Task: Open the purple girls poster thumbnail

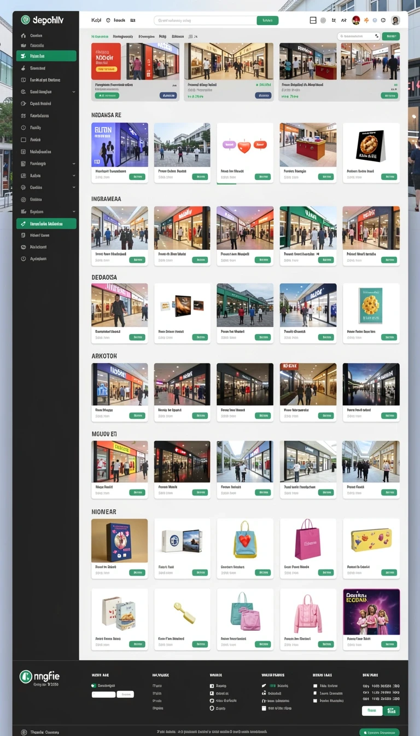Action: [371, 611]
